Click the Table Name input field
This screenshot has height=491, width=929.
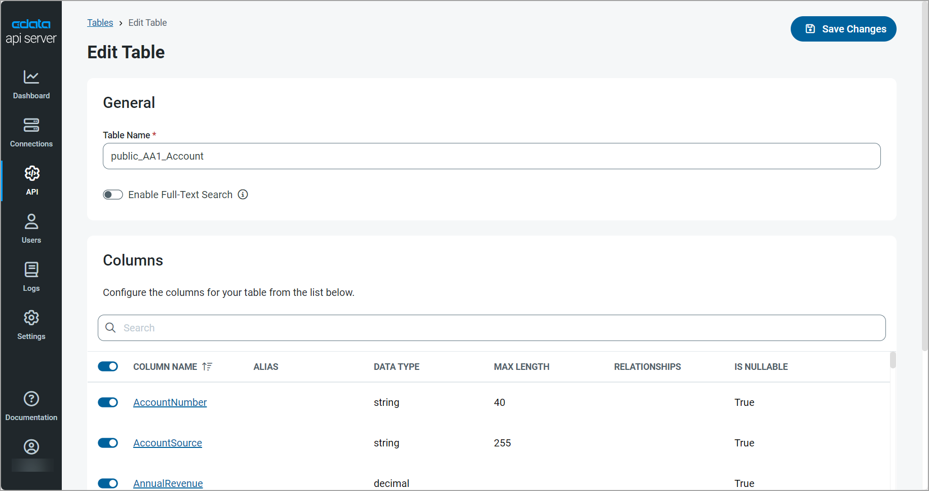click(x=491, y=156)
